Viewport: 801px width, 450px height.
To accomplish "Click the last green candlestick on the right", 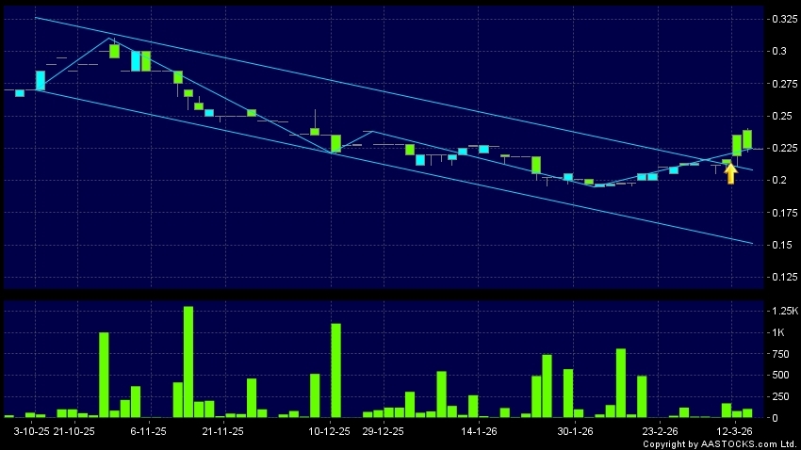I will pyautogui.click(x=746, y=139).
